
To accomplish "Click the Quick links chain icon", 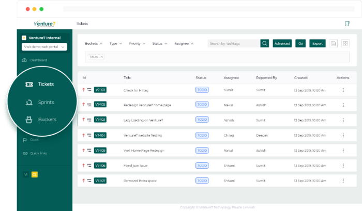I will 25,153.
